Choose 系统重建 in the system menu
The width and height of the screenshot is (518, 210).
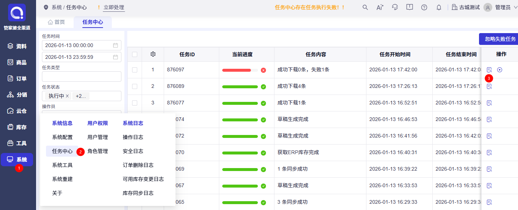coord(62,179)
